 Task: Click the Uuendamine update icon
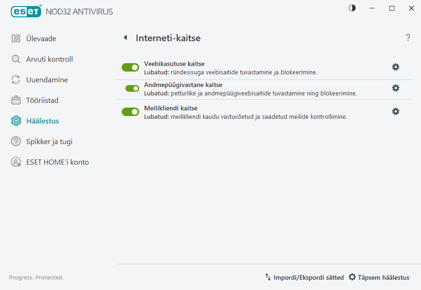click(16, 80)
